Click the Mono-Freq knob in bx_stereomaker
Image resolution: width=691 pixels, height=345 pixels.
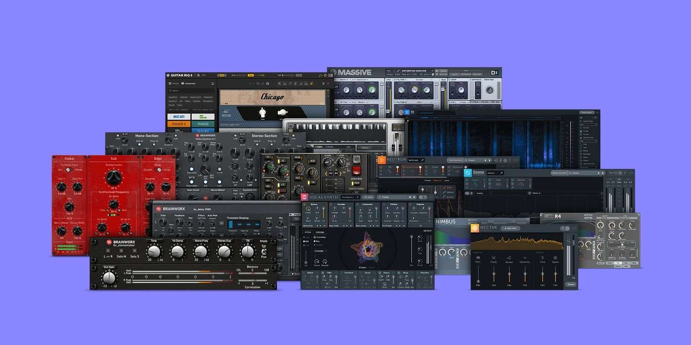pyautogui.click(x=201, y=251)
